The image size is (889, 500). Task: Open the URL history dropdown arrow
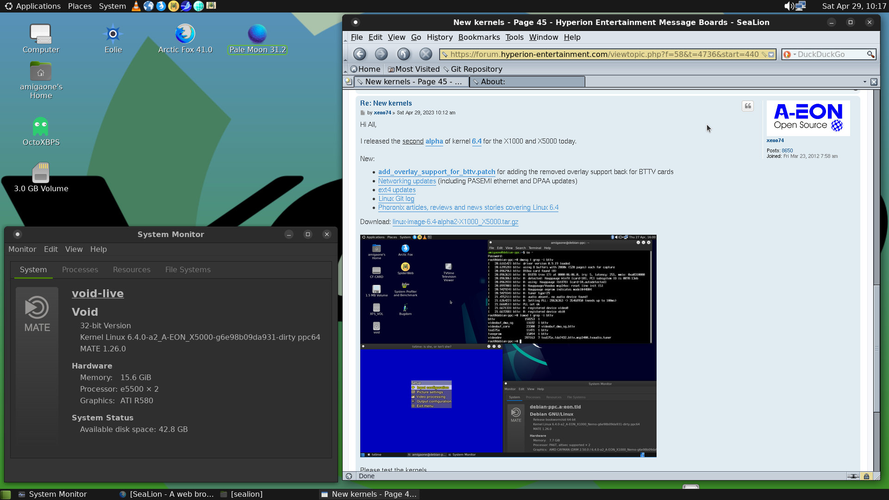771,55
